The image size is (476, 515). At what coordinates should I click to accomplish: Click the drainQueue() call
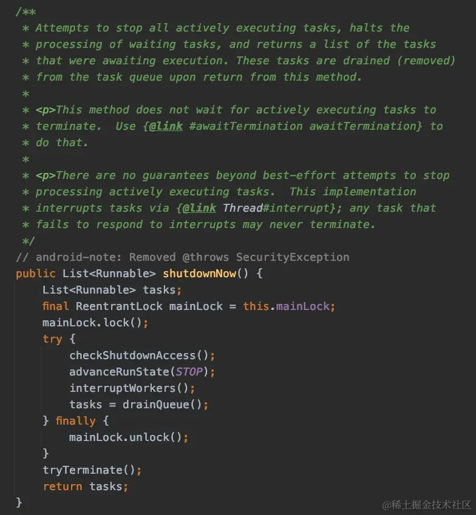pos(161,405)
